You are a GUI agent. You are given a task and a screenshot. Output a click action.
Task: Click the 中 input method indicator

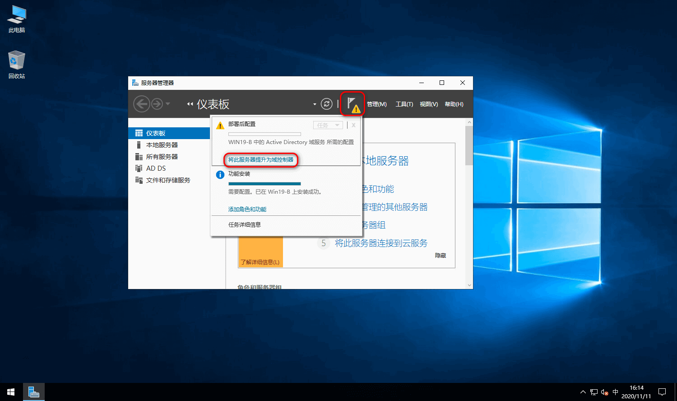(x=616, y=392)
